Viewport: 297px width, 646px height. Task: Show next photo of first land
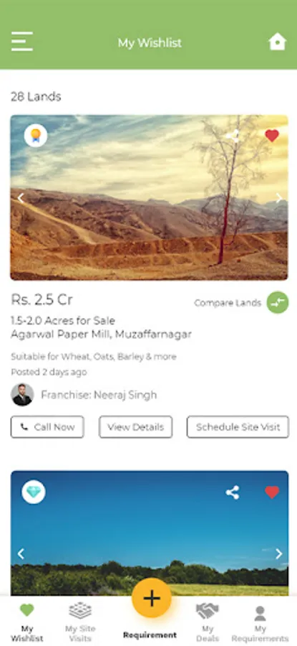[x=279, y=198]
